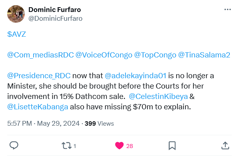Screen dimensions: 239x156
Task: Open @TinaSalama2 profile mention
Action: (204, 55)
